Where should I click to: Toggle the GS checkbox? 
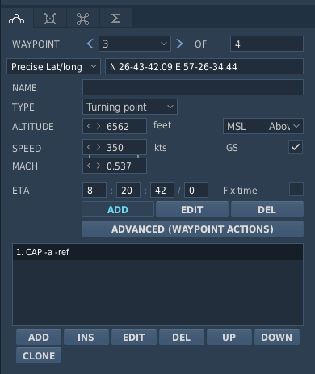pos(296,147)
